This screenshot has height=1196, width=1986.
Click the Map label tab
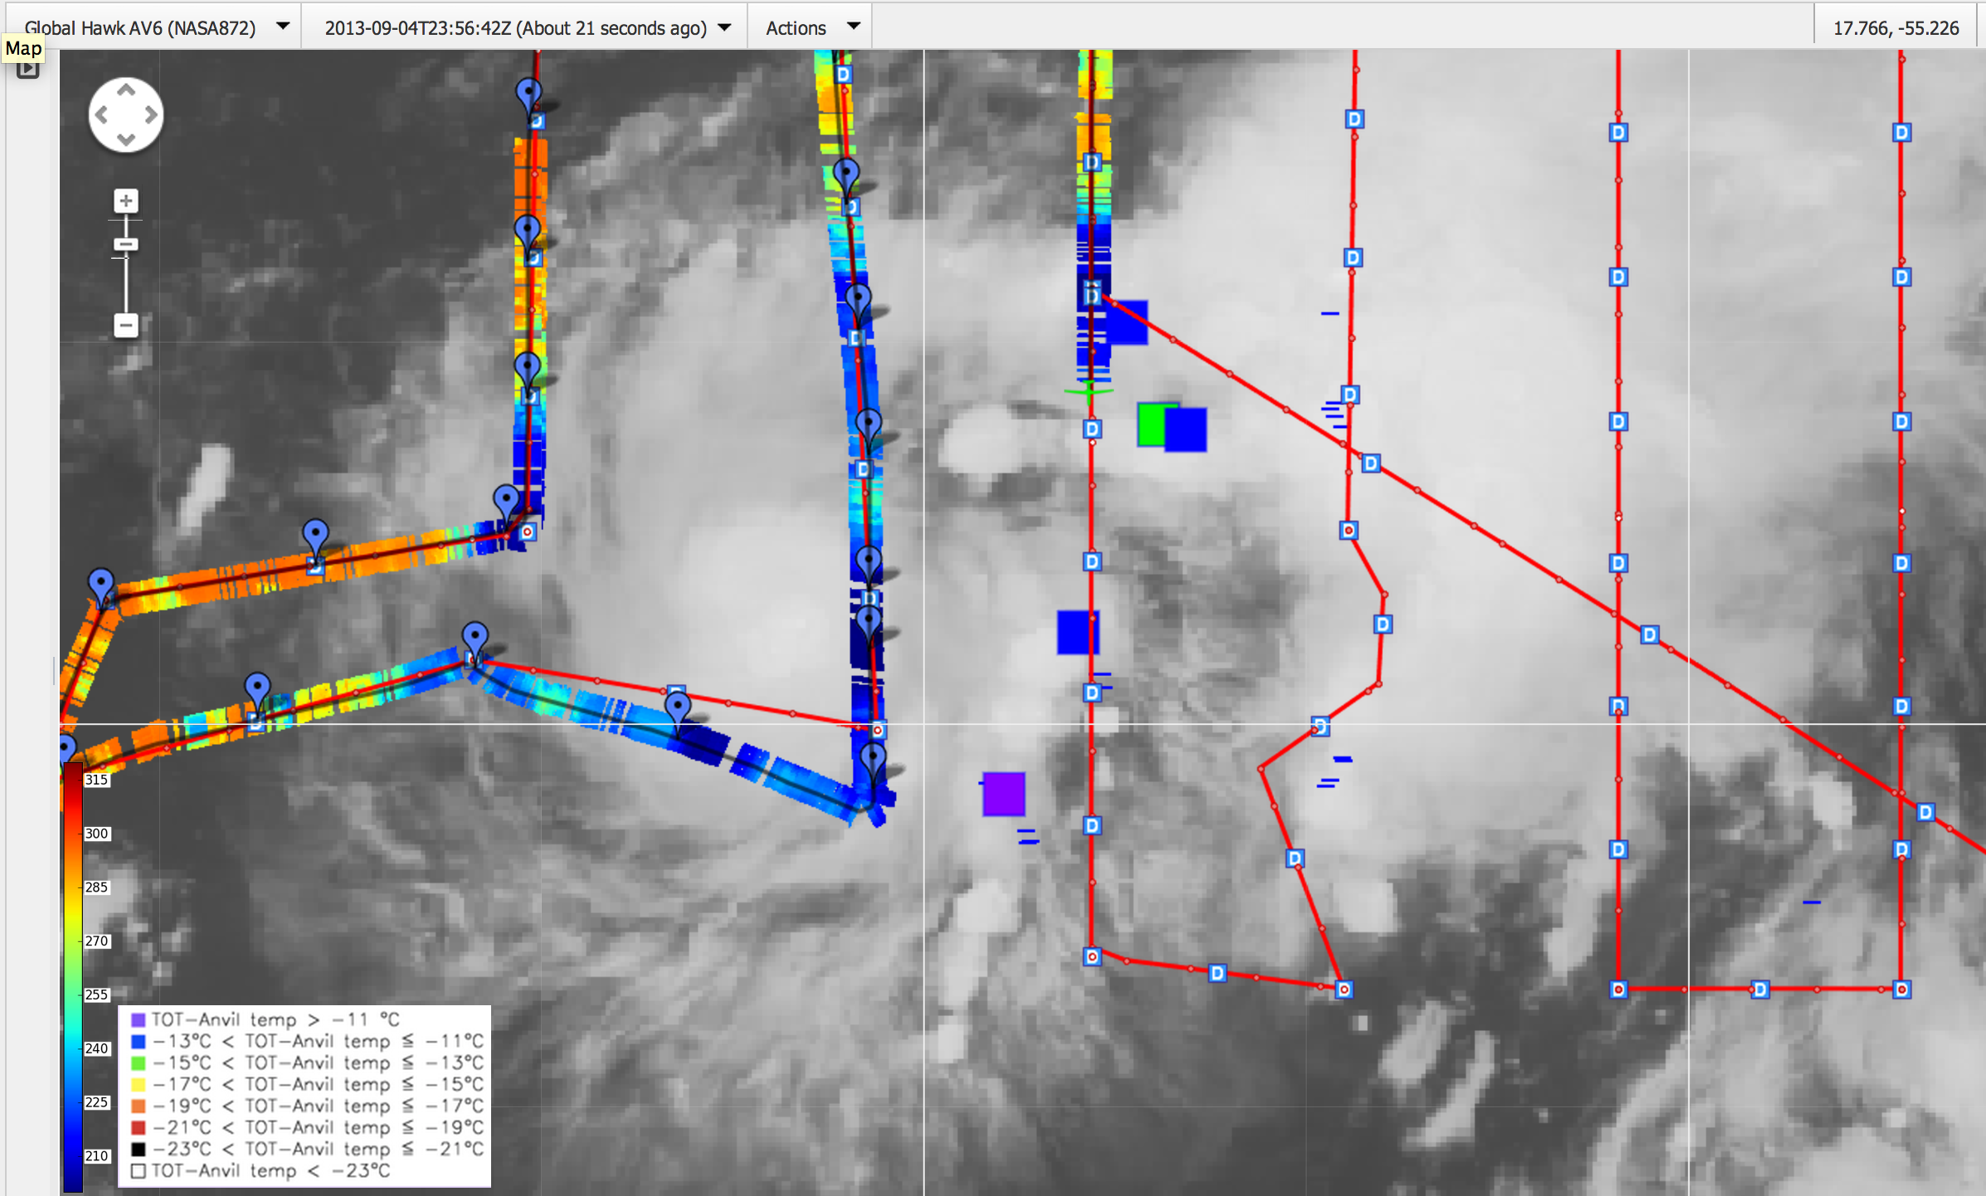(x=23, y=48)
